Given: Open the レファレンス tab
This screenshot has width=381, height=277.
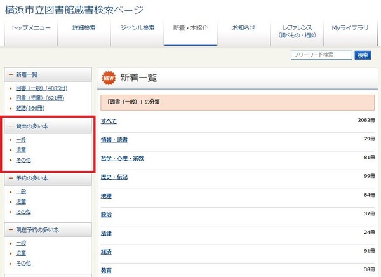Looking at the screenshot, I should [297, 32].
